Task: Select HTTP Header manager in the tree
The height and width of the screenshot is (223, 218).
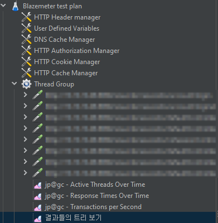Action: tap(67, 17)
